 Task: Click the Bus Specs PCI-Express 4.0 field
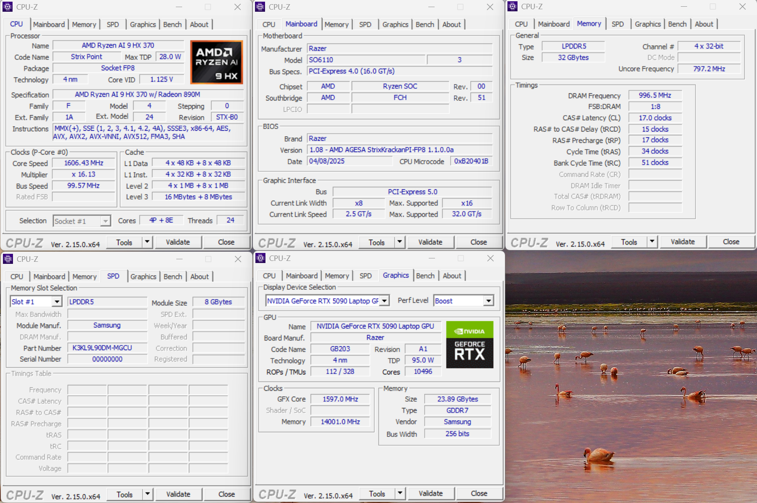tap(399, 71)
